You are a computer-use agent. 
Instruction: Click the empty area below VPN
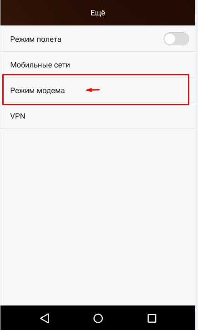coord(98,217)
